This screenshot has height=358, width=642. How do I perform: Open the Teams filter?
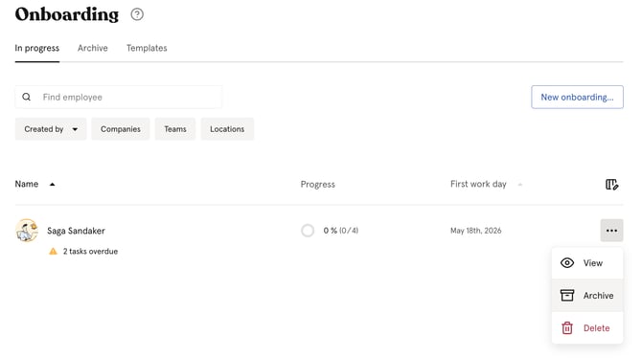[175, 129]
